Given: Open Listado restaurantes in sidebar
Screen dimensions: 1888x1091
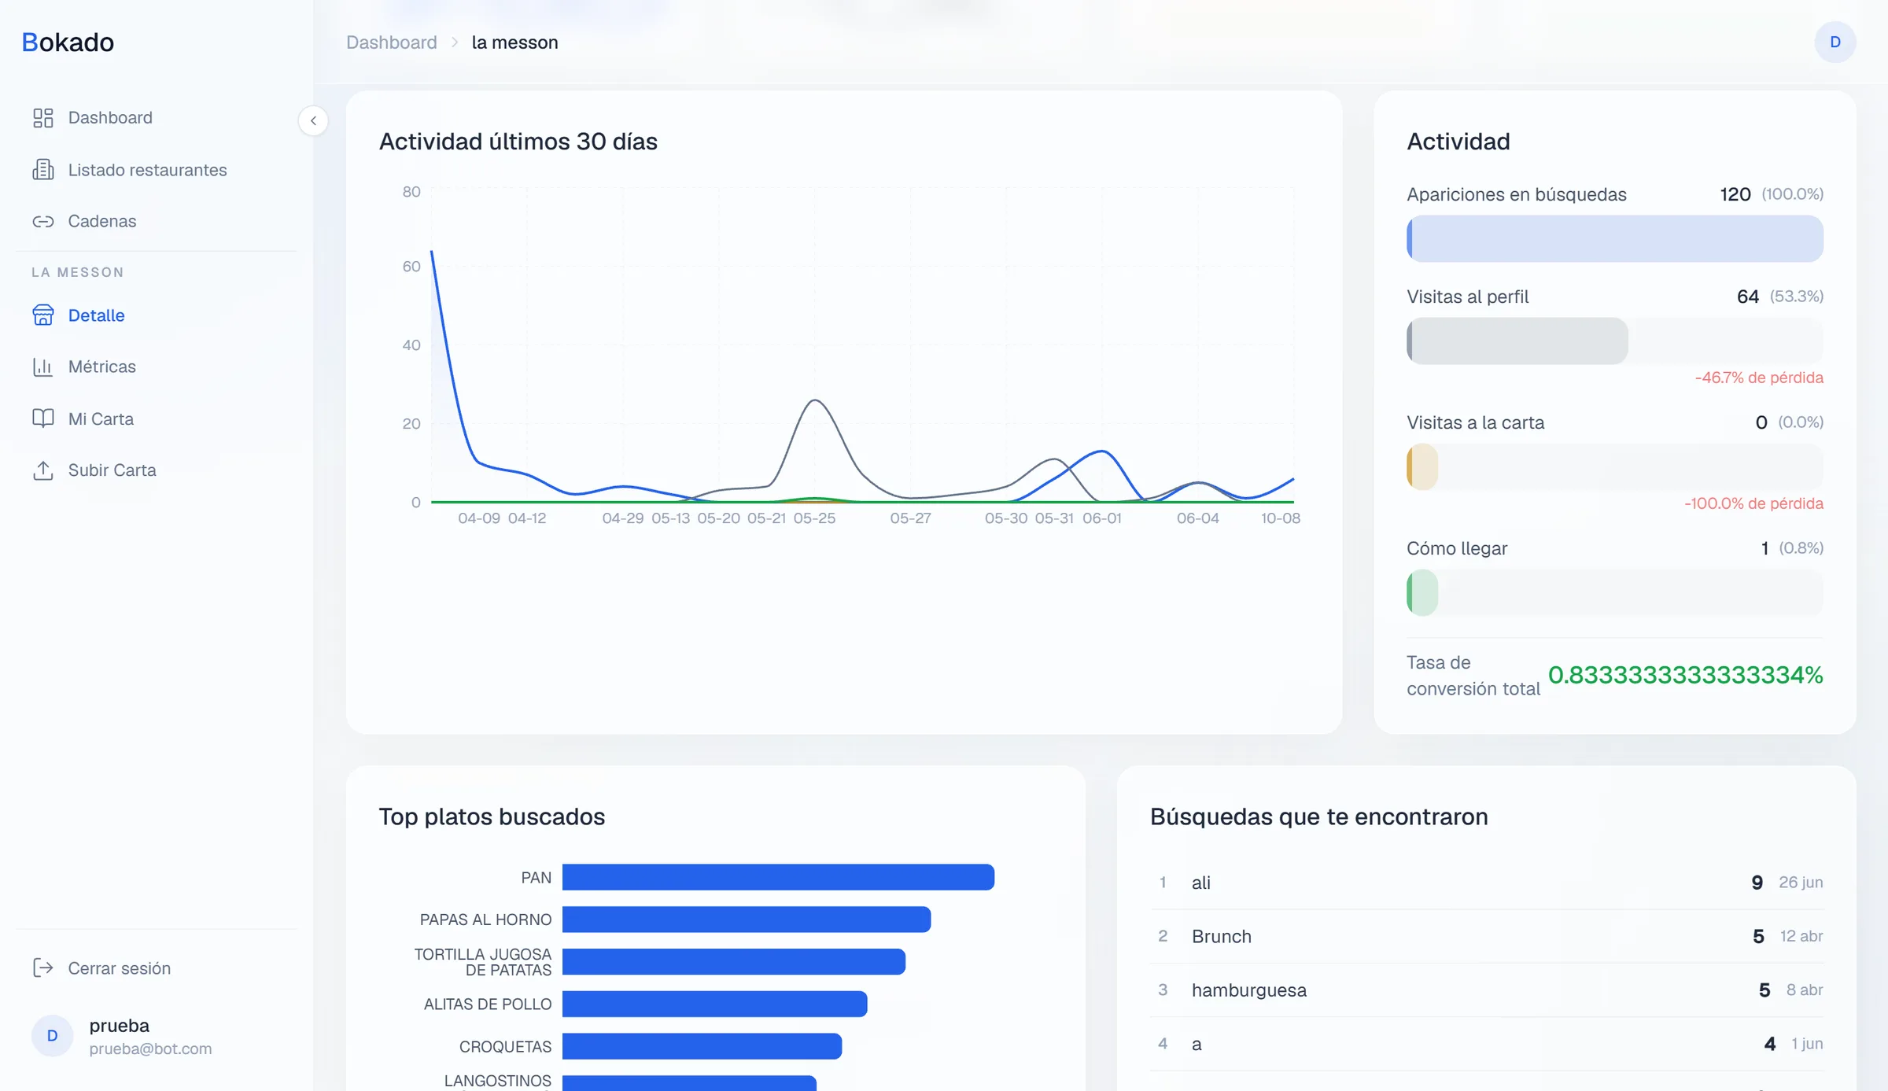Looking at the screenshot, I should [x=157, y=170].
